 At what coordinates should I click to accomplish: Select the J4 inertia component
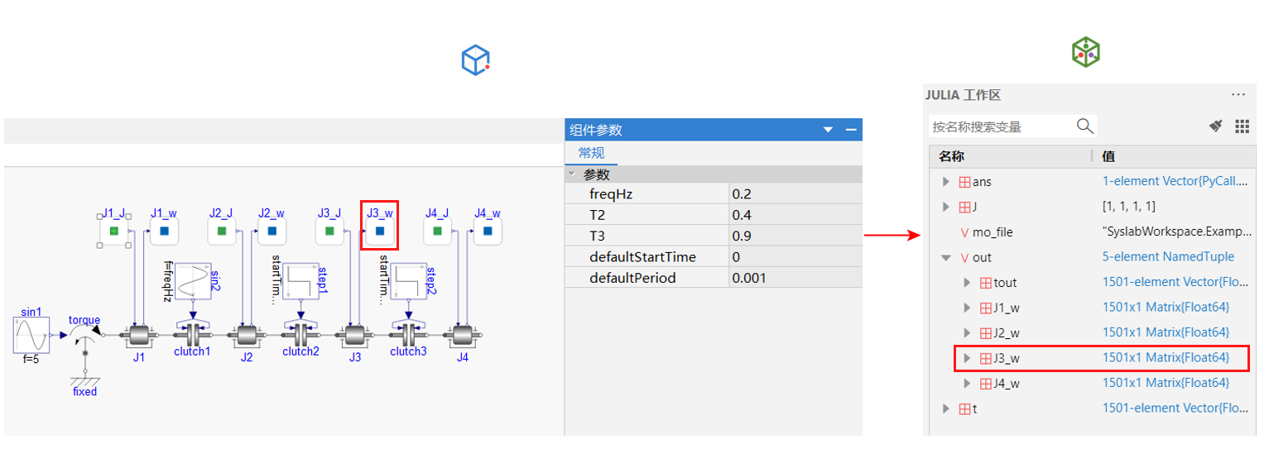463,336
